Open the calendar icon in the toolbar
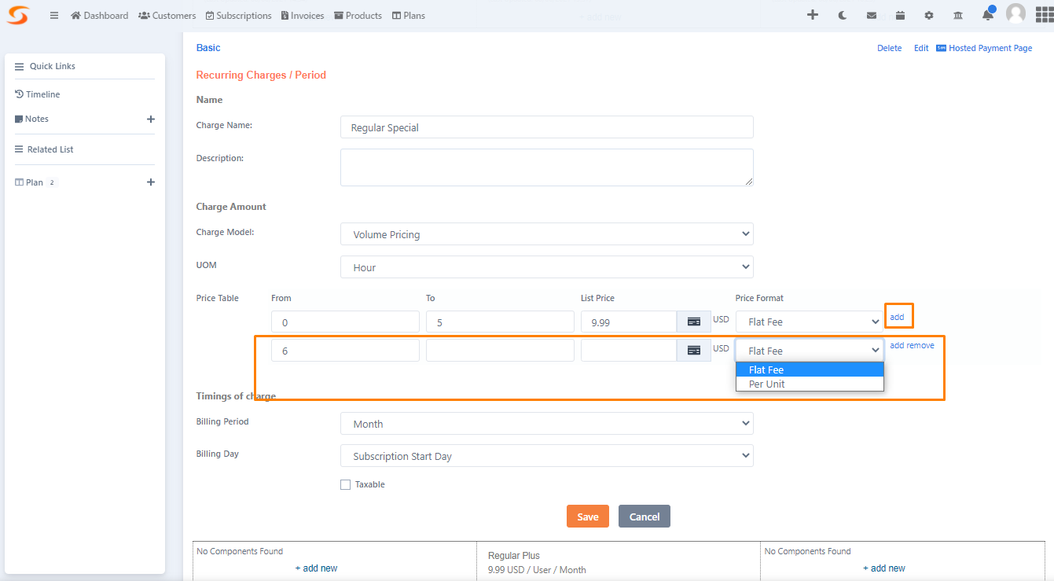Image resolution: width=1054 pixels, height=581 pixels. tap(900, 14)
